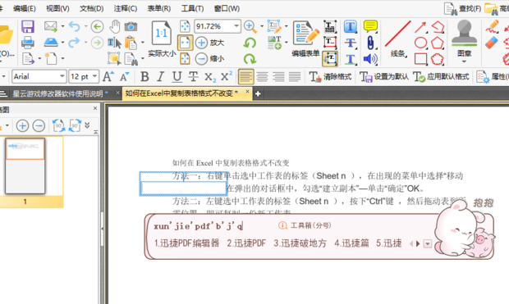
Task: Toggle Italic text formatting
Action: click(160, 77)
